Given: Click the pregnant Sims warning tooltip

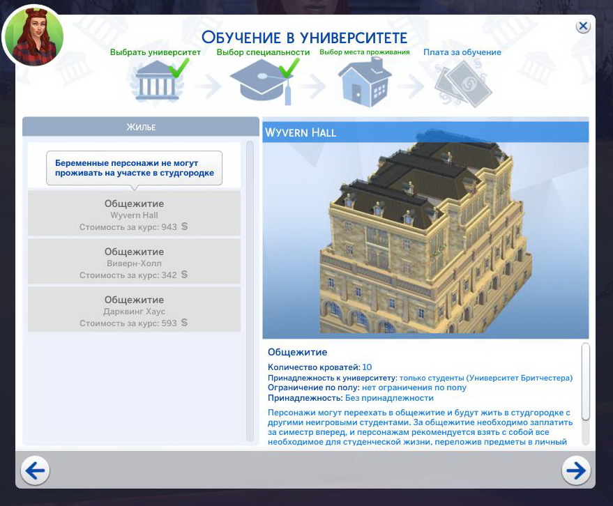Looking at the screenshot, I should coord(134,168).
